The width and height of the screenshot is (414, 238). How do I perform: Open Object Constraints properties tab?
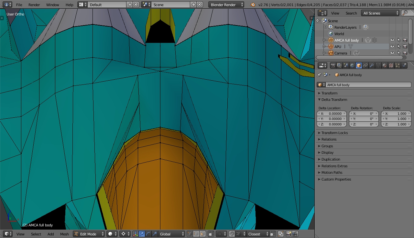click(365, 65)
